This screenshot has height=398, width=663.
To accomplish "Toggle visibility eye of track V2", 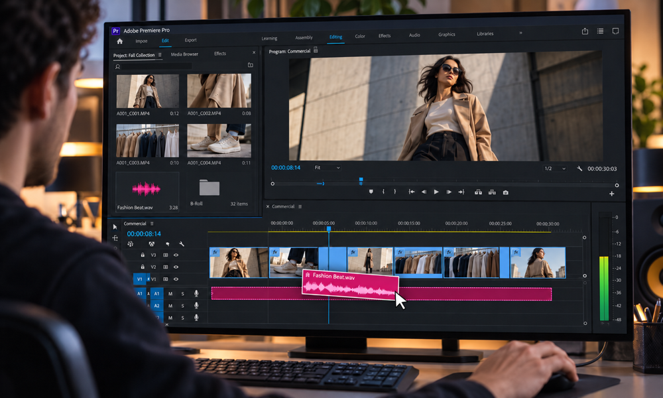I will coord(176,267).
